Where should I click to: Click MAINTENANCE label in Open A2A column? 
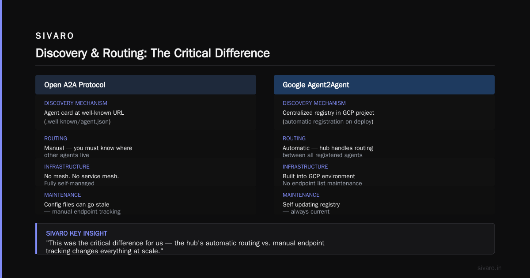(x=62, y=195)
